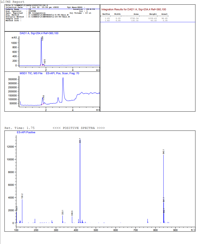Click the 1.748 peak label in TIC chromatogram
The image size is (199, 244).
[x=44, y=97]
